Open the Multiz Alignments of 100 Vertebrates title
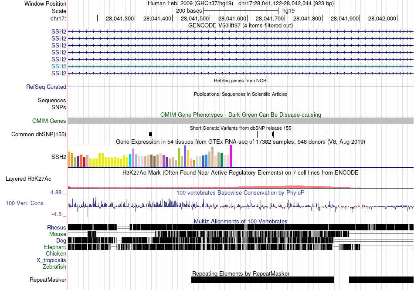The height and width of the screenshot is (290, 414). coord(241,221)
